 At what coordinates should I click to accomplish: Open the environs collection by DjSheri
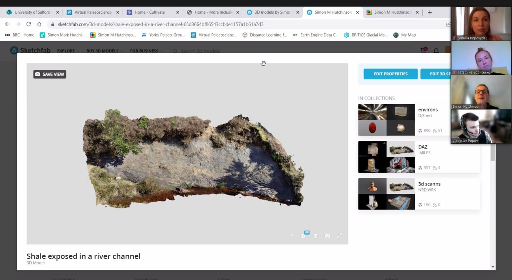pos(428,110)
